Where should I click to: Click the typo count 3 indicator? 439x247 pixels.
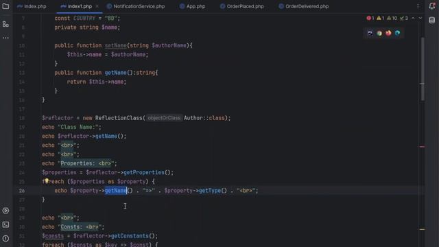coord(404,19)
